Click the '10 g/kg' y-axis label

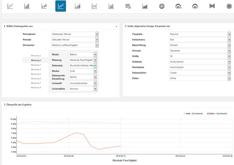(x=13, y=119)
